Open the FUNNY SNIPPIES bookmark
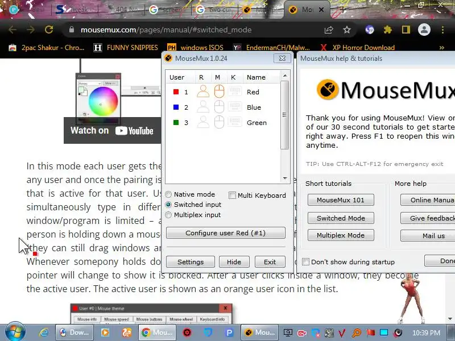This screenshot has width=455, height=341. point(126,48)
